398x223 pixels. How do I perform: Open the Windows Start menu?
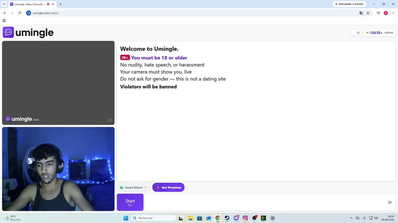click(x=126, y=218)
